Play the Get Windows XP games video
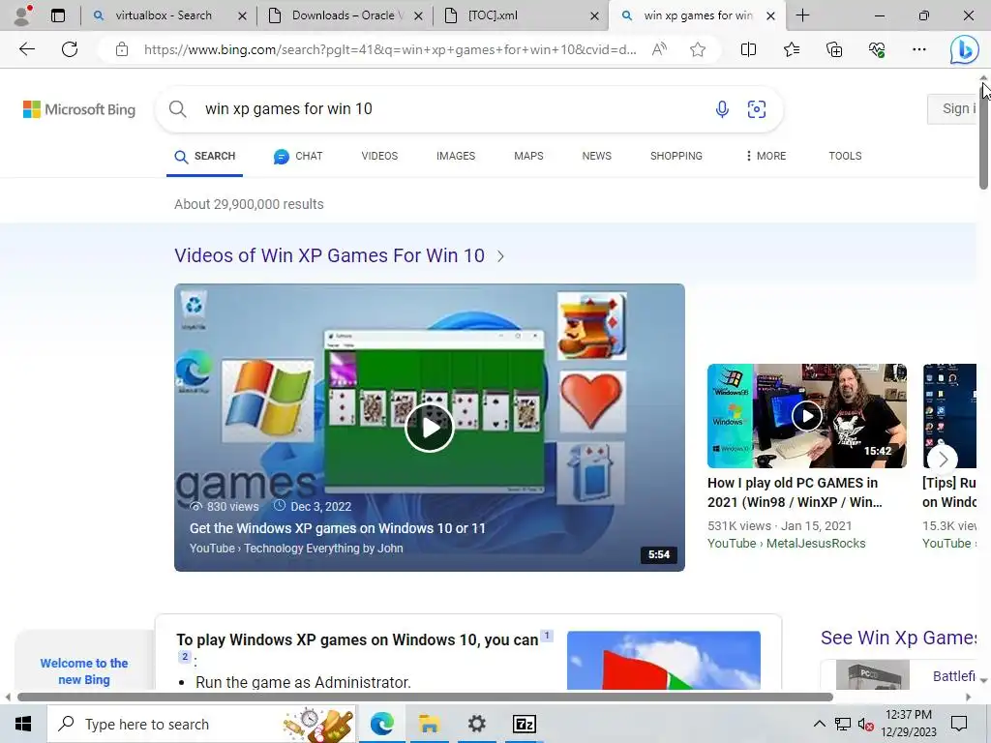This screenshot has height=743, width=991. pyautogui.click(x=430, y=428)
